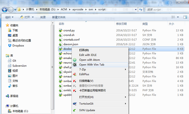Screen dimensions: 189x114
Task: Click 本地磁盘 (D:) in the breadcrumb
Action: pos(47,9)
